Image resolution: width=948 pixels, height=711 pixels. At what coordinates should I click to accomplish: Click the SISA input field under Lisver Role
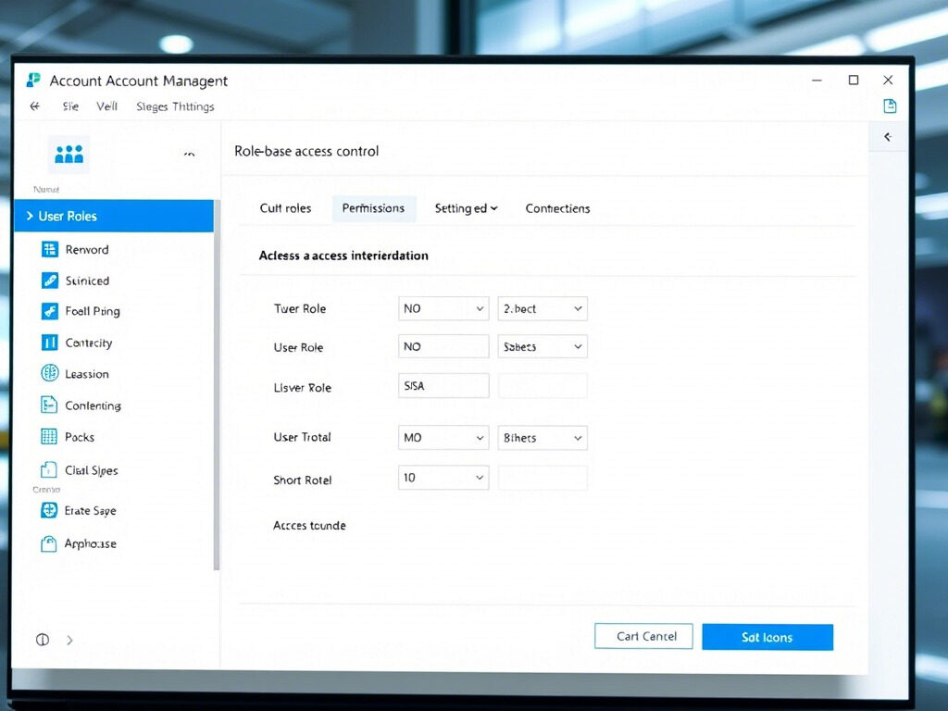[x=443, y=385]
